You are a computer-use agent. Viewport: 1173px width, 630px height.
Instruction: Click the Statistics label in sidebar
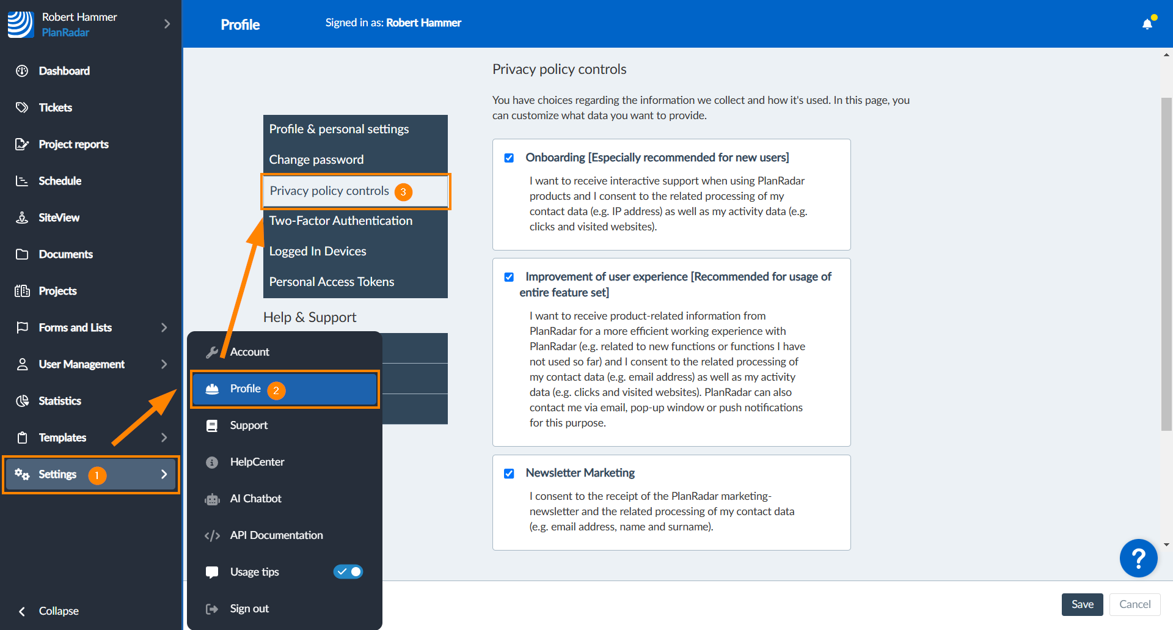(x=60, y=401)
